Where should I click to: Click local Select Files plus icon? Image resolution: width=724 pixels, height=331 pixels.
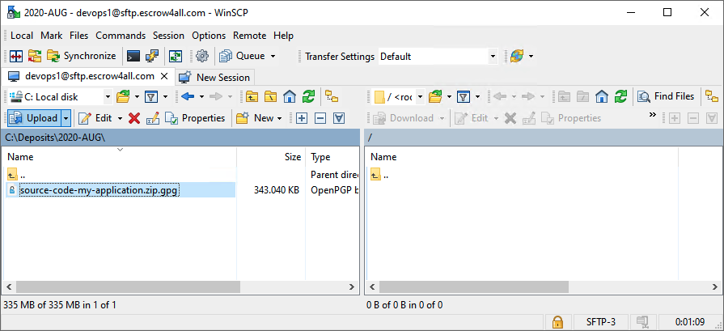click(302, 118)
